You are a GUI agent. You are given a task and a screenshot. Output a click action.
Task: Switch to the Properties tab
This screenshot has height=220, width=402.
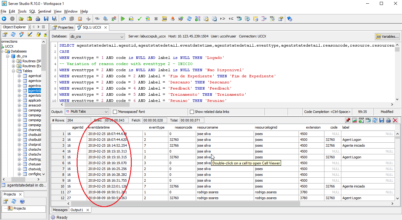point(63,27)
